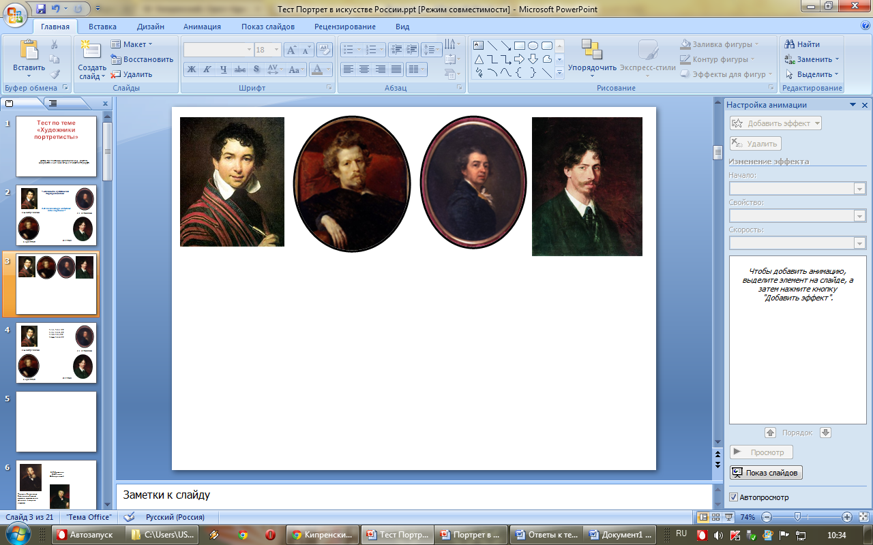Decrease list indent level
Image resolution: width=873 pixels, height=545 pixels.
click(x=396, y=50)
